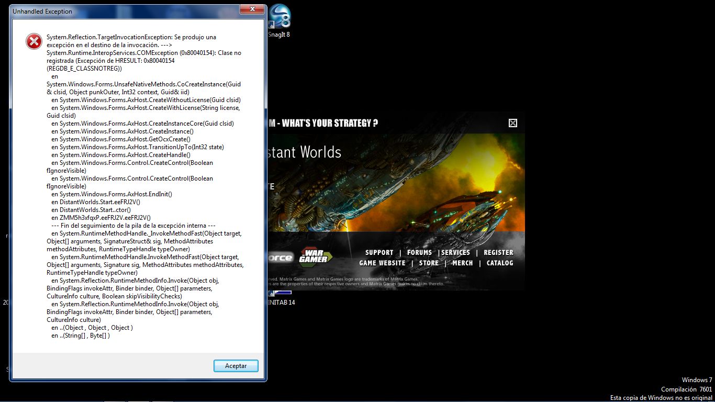Click the 'Unhandled Exception' title bar text

[42, 12]
